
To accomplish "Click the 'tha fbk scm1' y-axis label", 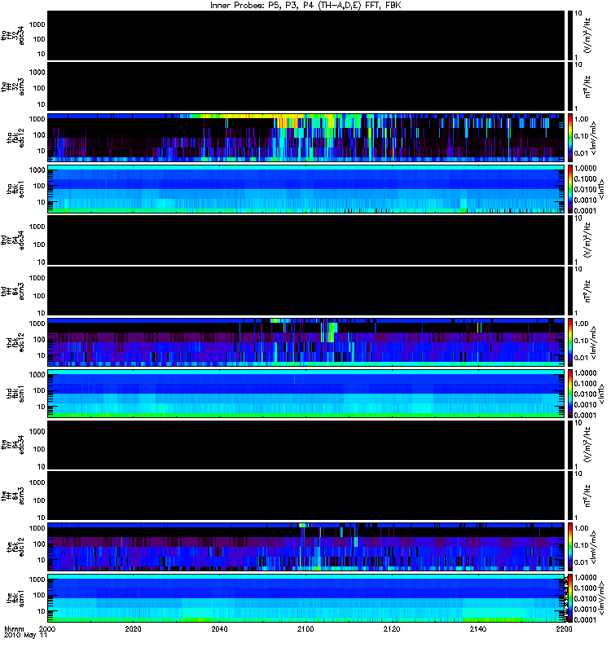I will click(15, 189).
